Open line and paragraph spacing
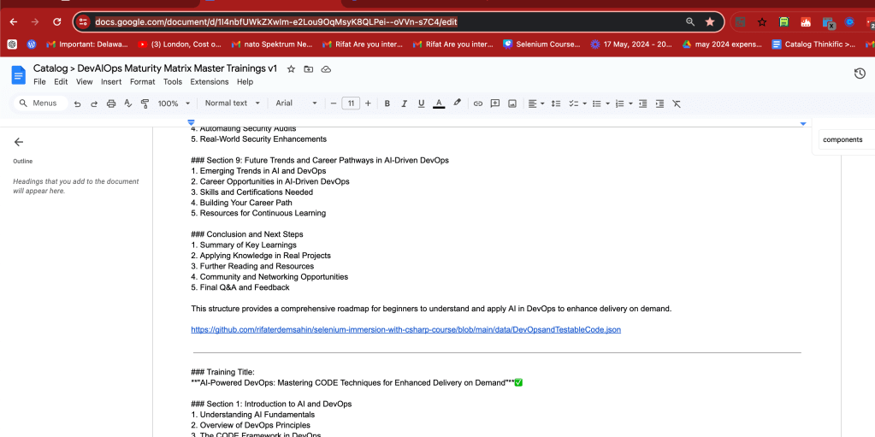This screenshot has width=875, height=437. pyautogui.click(x=556, y=103)
